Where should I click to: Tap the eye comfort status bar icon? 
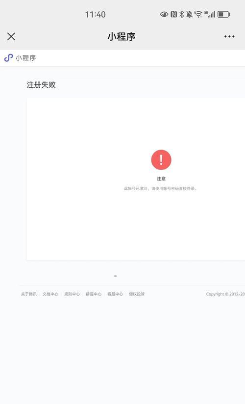tap(164, 14)
